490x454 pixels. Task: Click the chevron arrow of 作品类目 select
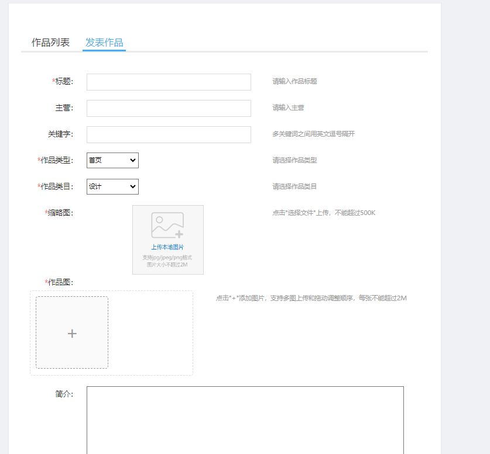tap(133, 186)
